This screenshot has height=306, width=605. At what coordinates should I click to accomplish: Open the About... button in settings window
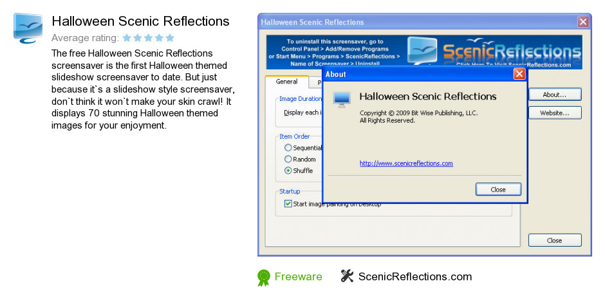pyautogui.click(x=554, y=94)
